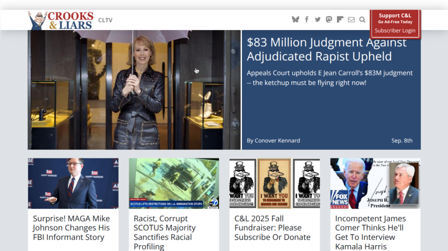This screenshot has width=448, height=251.
Task: Click the By Conover Kennard author link
Action: (274, 140)
